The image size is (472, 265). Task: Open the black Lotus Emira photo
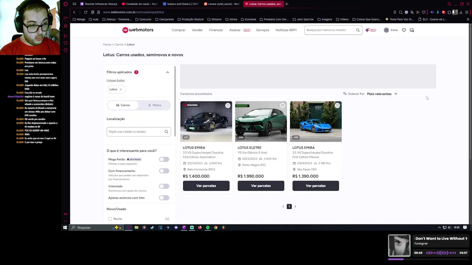(206, 121)
